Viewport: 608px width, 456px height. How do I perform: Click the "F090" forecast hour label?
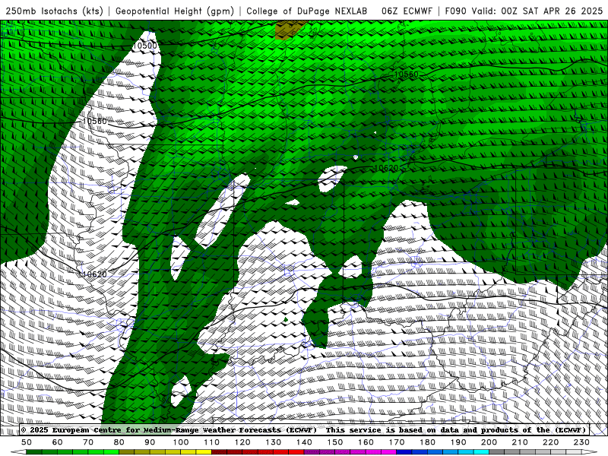[455, 11]
